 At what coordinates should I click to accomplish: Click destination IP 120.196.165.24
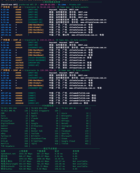(48, 70)
